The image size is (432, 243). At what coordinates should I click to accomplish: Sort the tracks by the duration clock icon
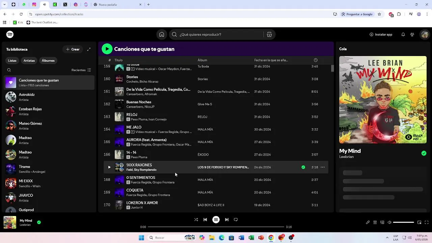316,60
